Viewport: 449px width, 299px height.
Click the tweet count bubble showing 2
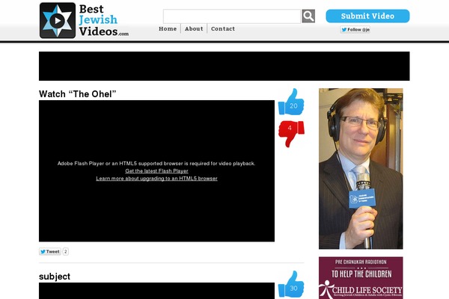pos(66,251)
